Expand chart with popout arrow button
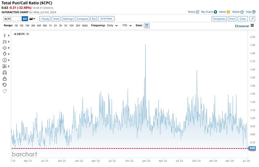The width and height of the screenshot is (259, 167). click(x=253, y=19)
